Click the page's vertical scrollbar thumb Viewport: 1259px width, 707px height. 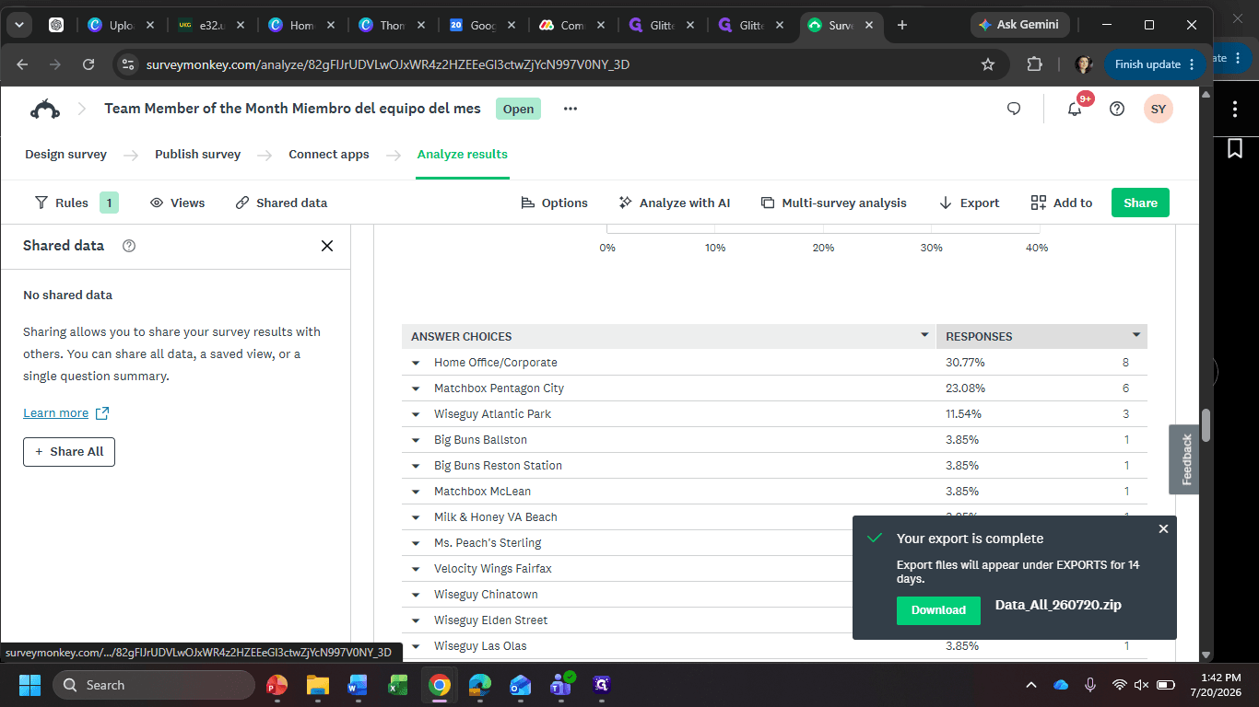[1206, 424]
